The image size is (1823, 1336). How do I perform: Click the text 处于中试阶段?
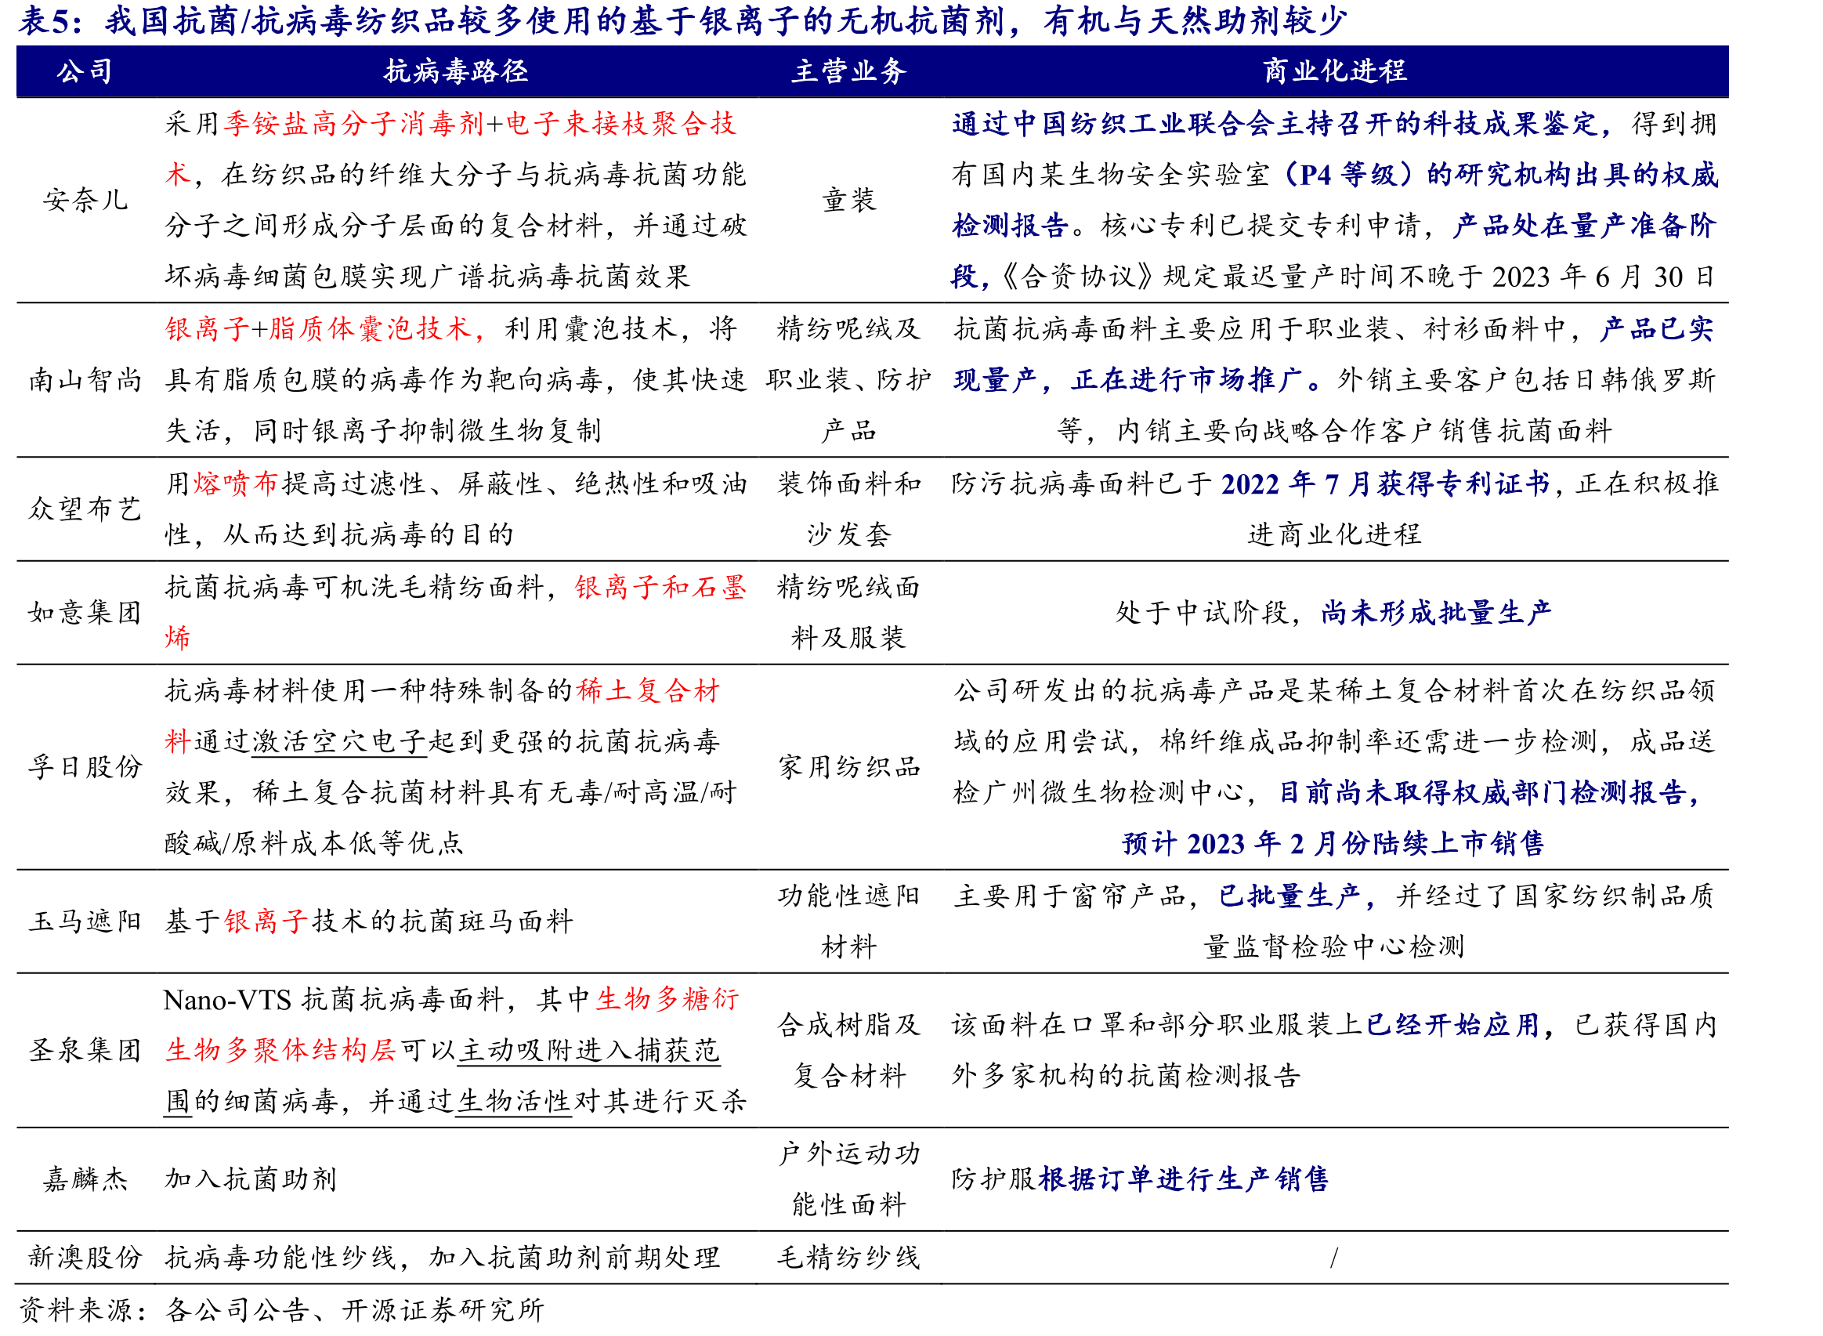point(1202,612)
